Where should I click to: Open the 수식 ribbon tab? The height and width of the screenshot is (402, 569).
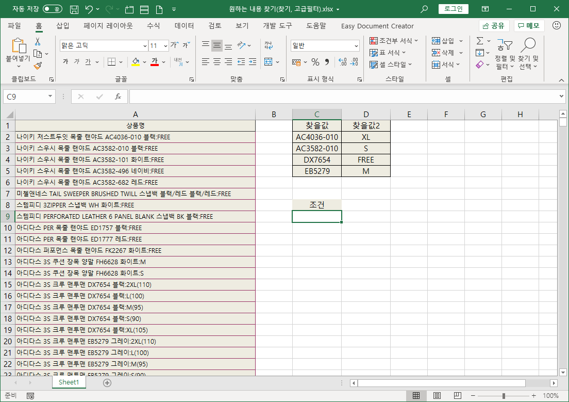pos(153,26)
